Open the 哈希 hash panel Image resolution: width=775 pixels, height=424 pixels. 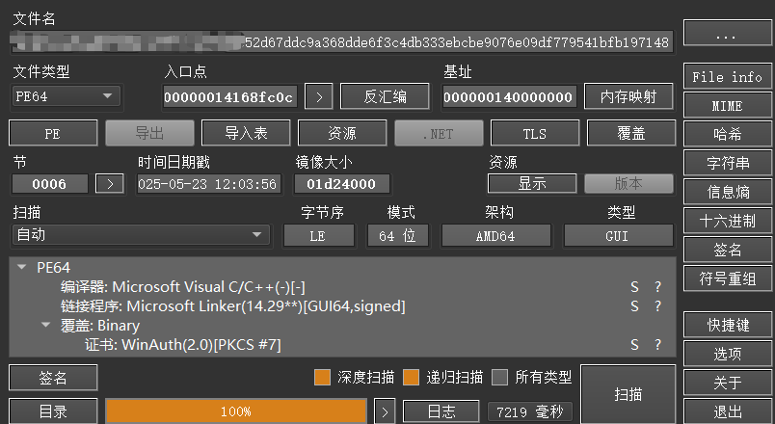click(727, 134)
